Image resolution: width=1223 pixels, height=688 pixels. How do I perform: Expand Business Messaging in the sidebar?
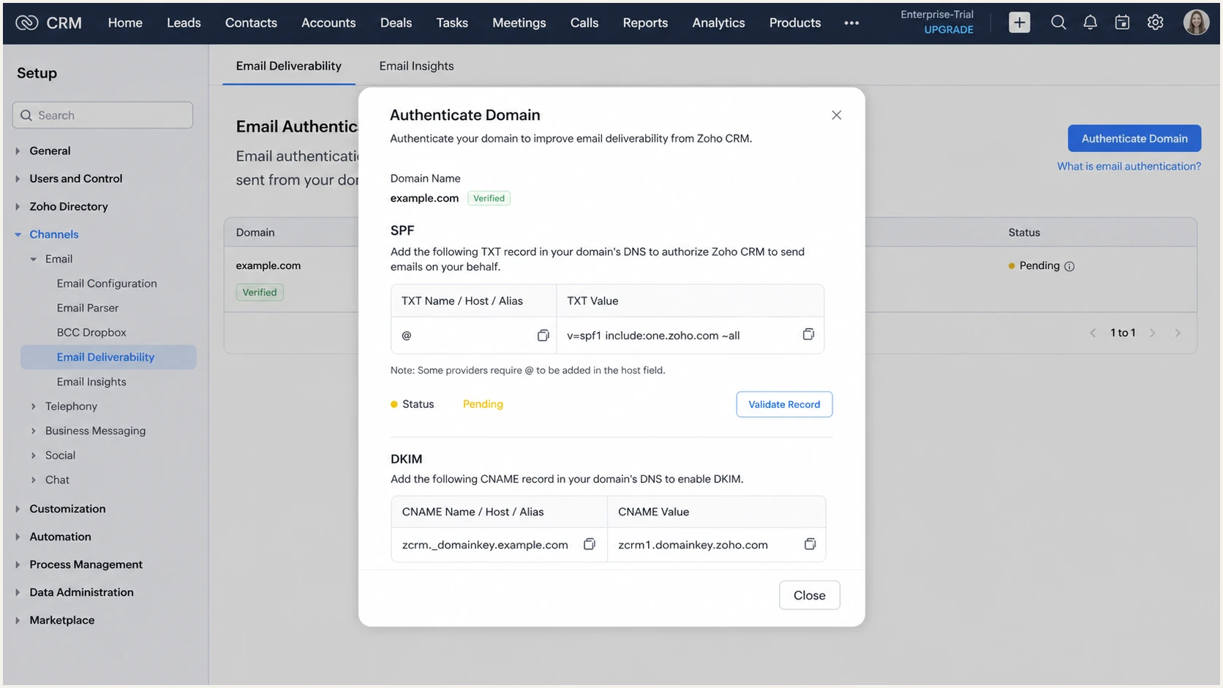[33, 431]
